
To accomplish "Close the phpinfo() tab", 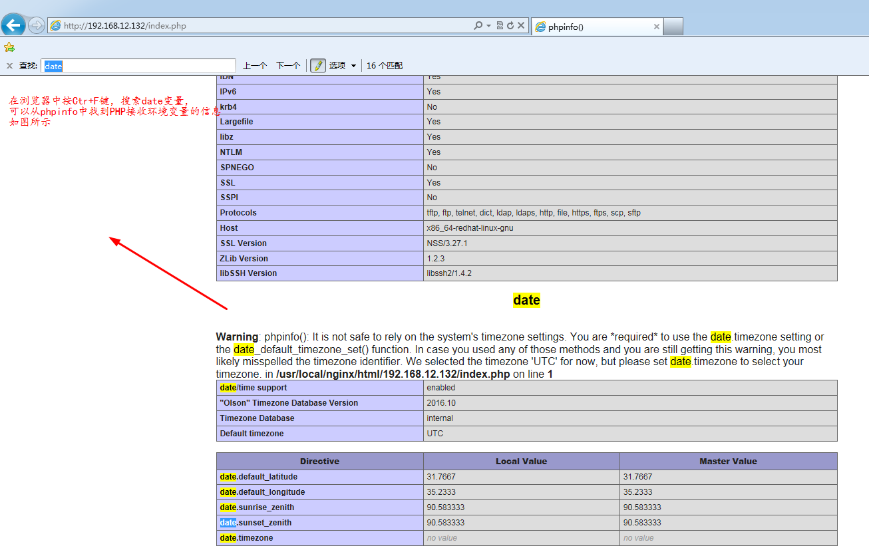I will pyautogui.click(x=656, y=27).
